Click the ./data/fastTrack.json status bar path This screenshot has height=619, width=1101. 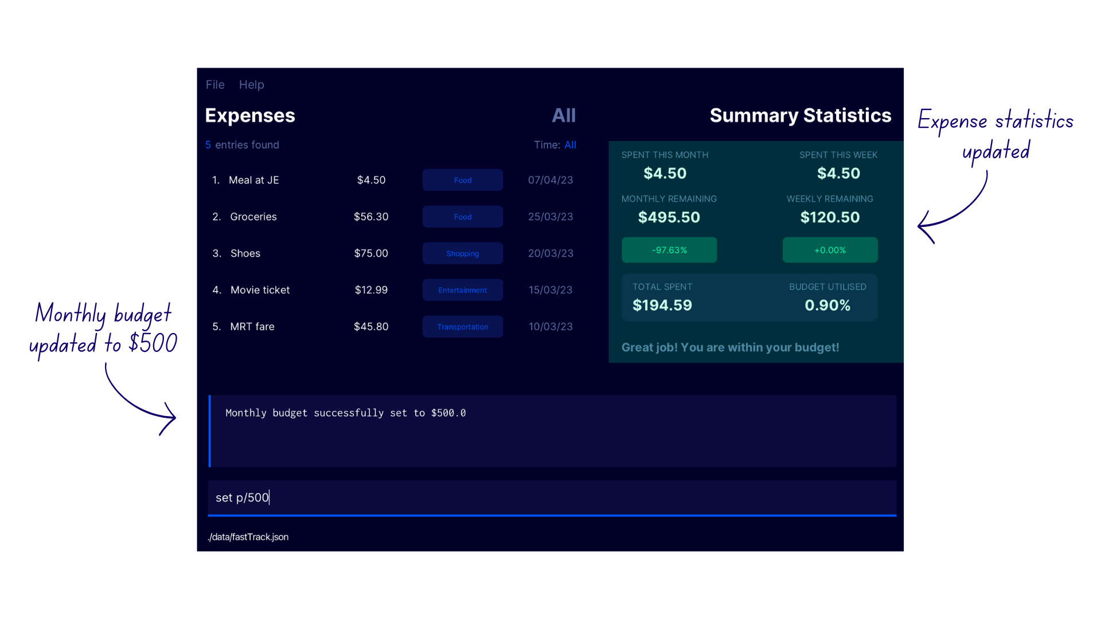pyautogui.click(x=248, y=537)
